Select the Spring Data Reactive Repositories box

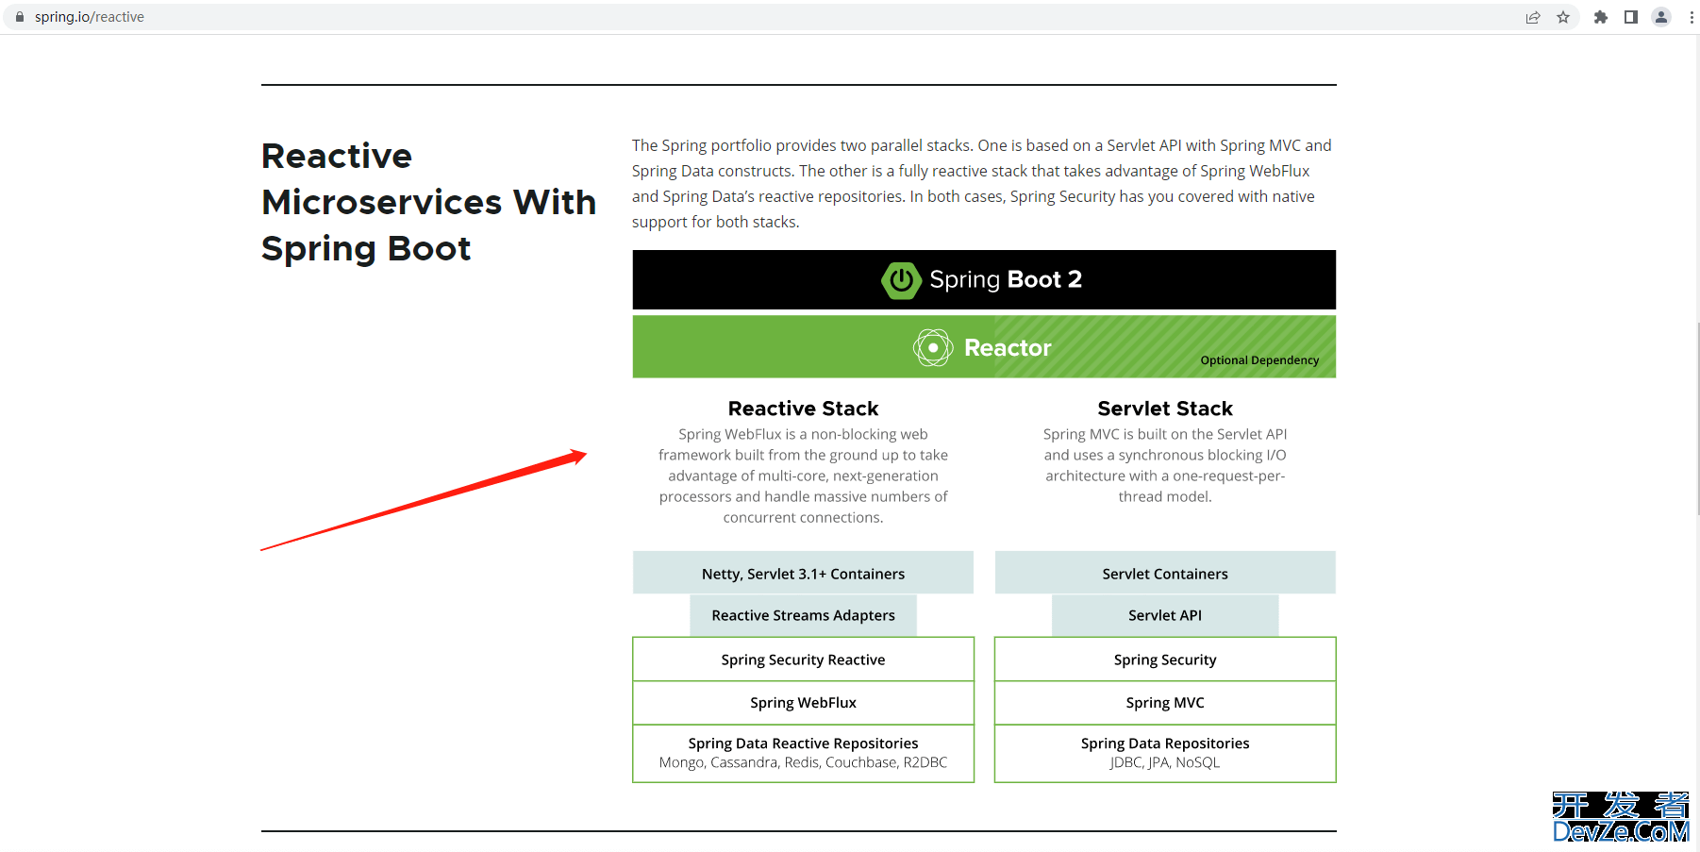point(803,753)
